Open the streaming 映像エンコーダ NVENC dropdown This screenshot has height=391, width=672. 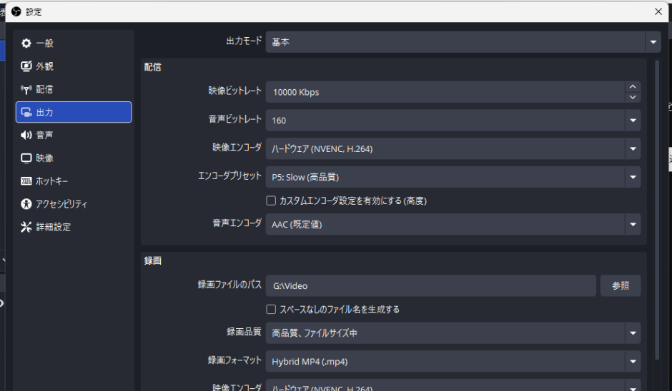(x=453, y=149)
